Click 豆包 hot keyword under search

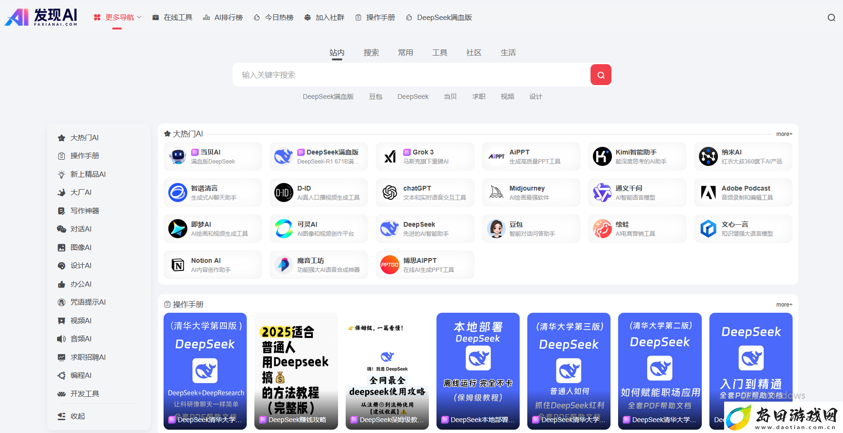pos(376,96)
